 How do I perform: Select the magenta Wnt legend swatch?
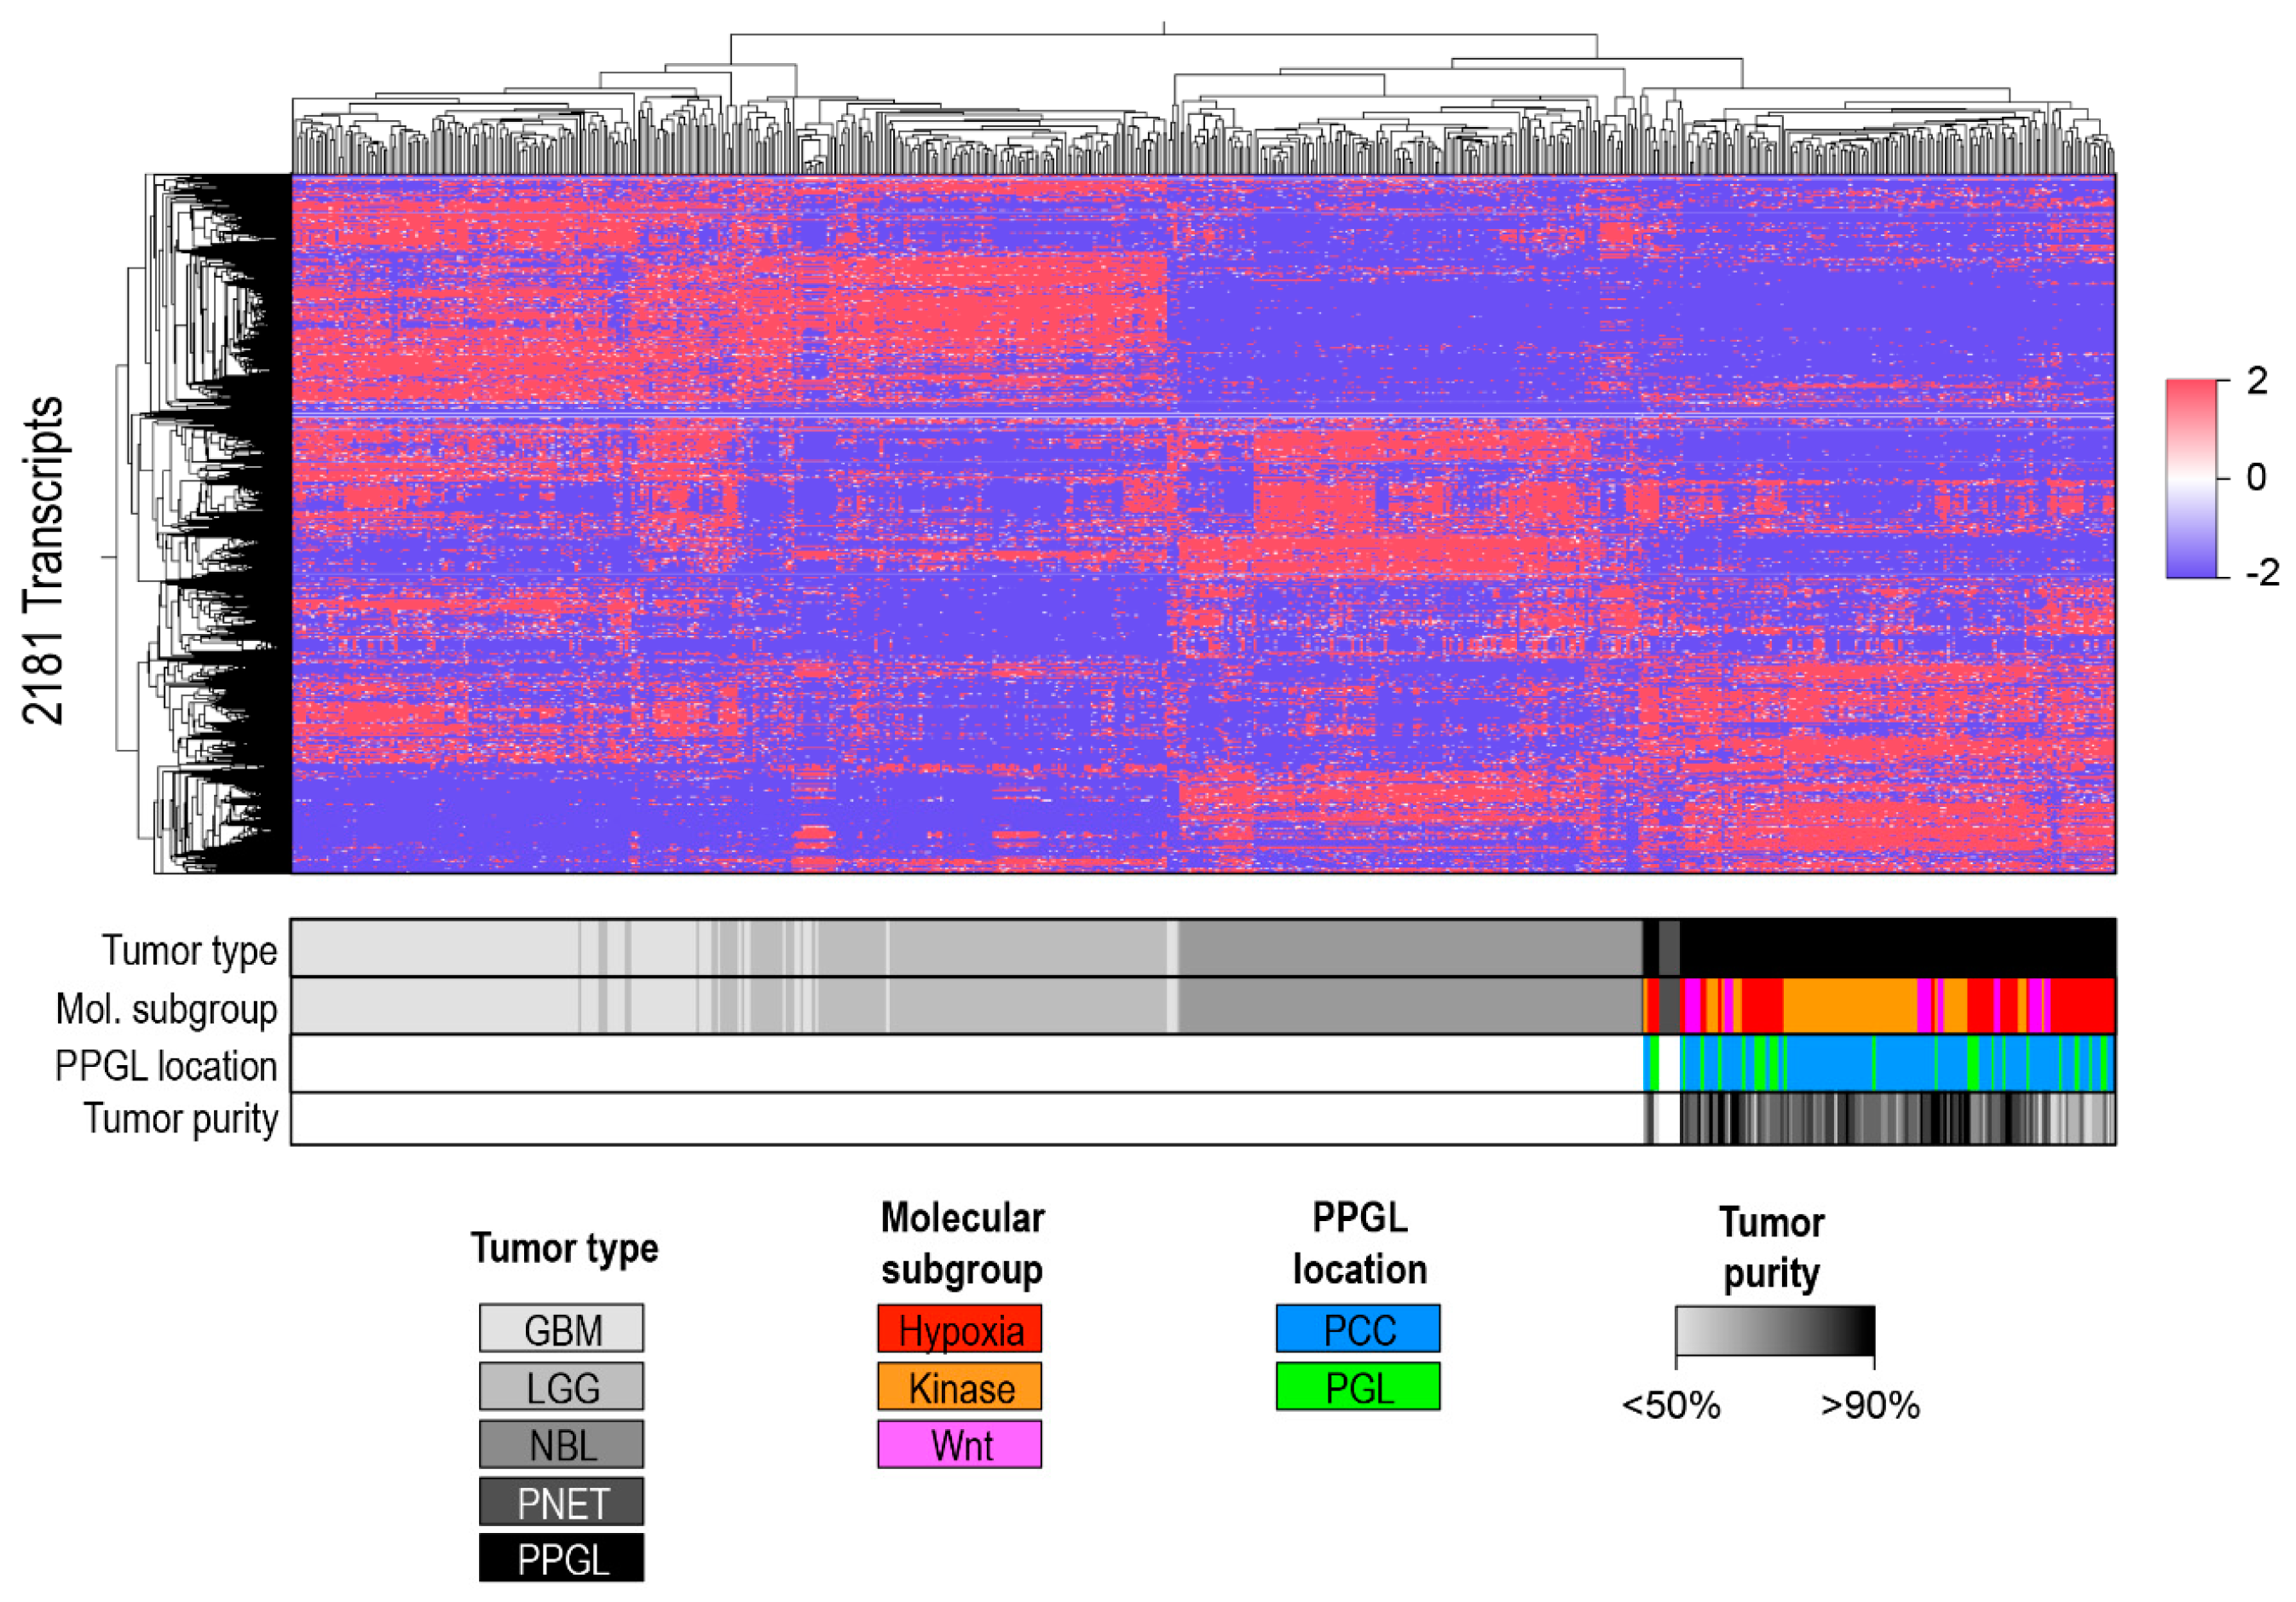click(960, 1445)
